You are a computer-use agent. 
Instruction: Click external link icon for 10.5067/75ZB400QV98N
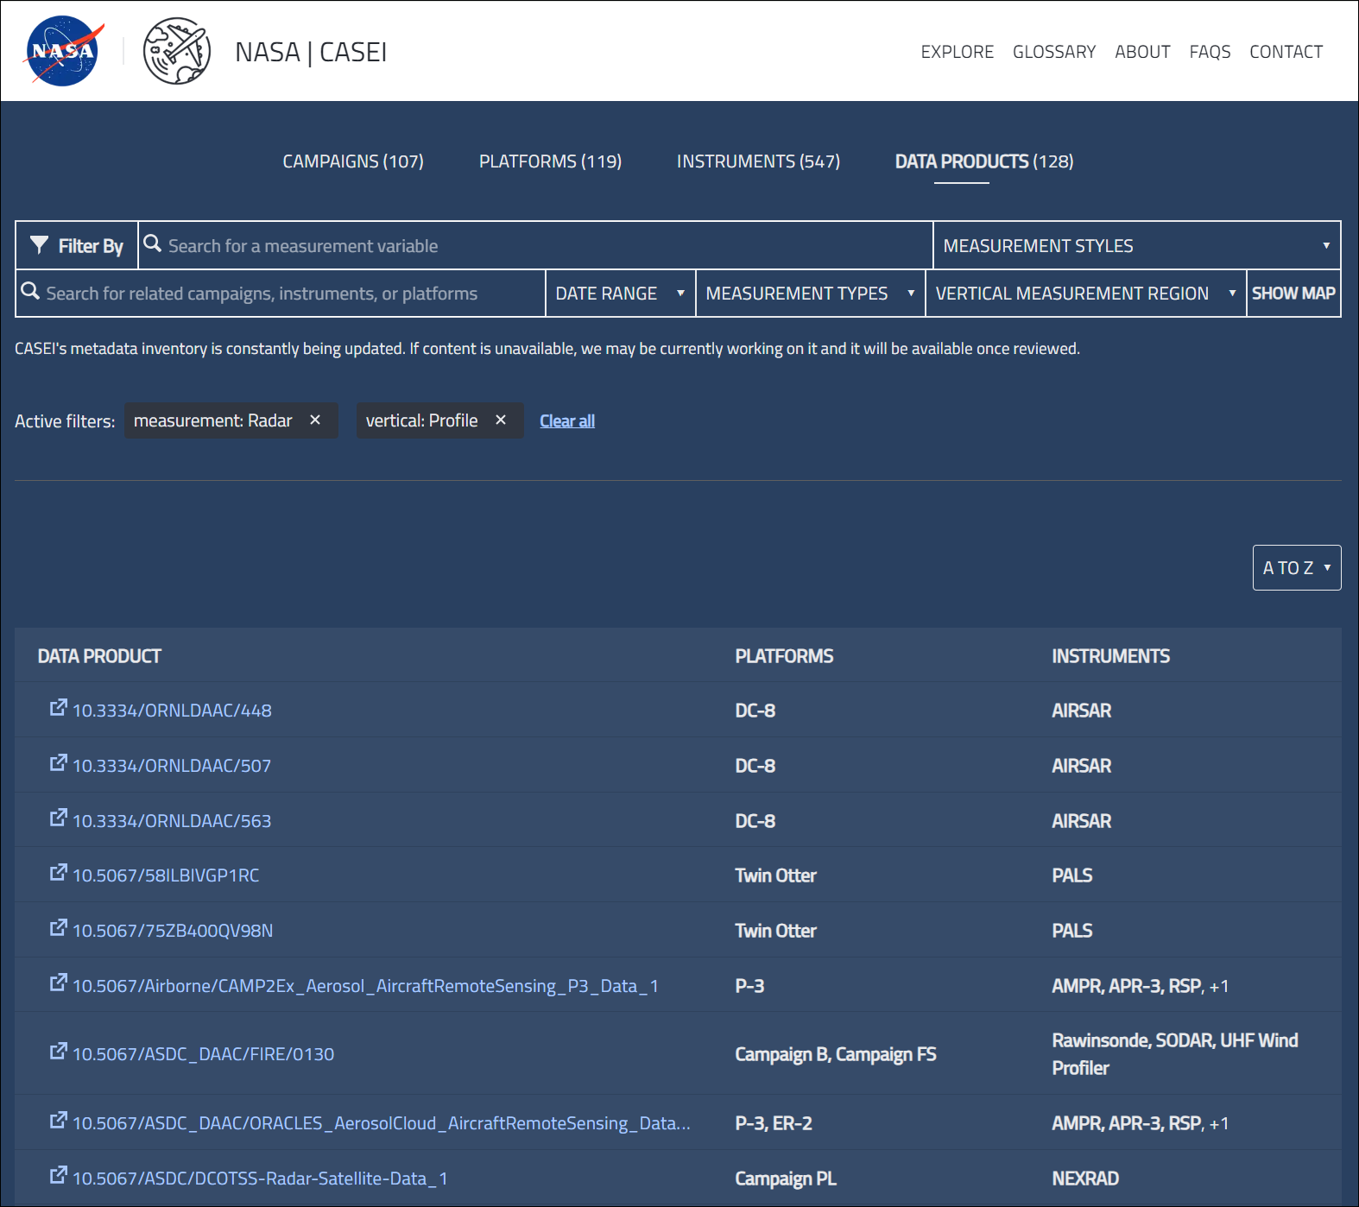pos(58,928)
